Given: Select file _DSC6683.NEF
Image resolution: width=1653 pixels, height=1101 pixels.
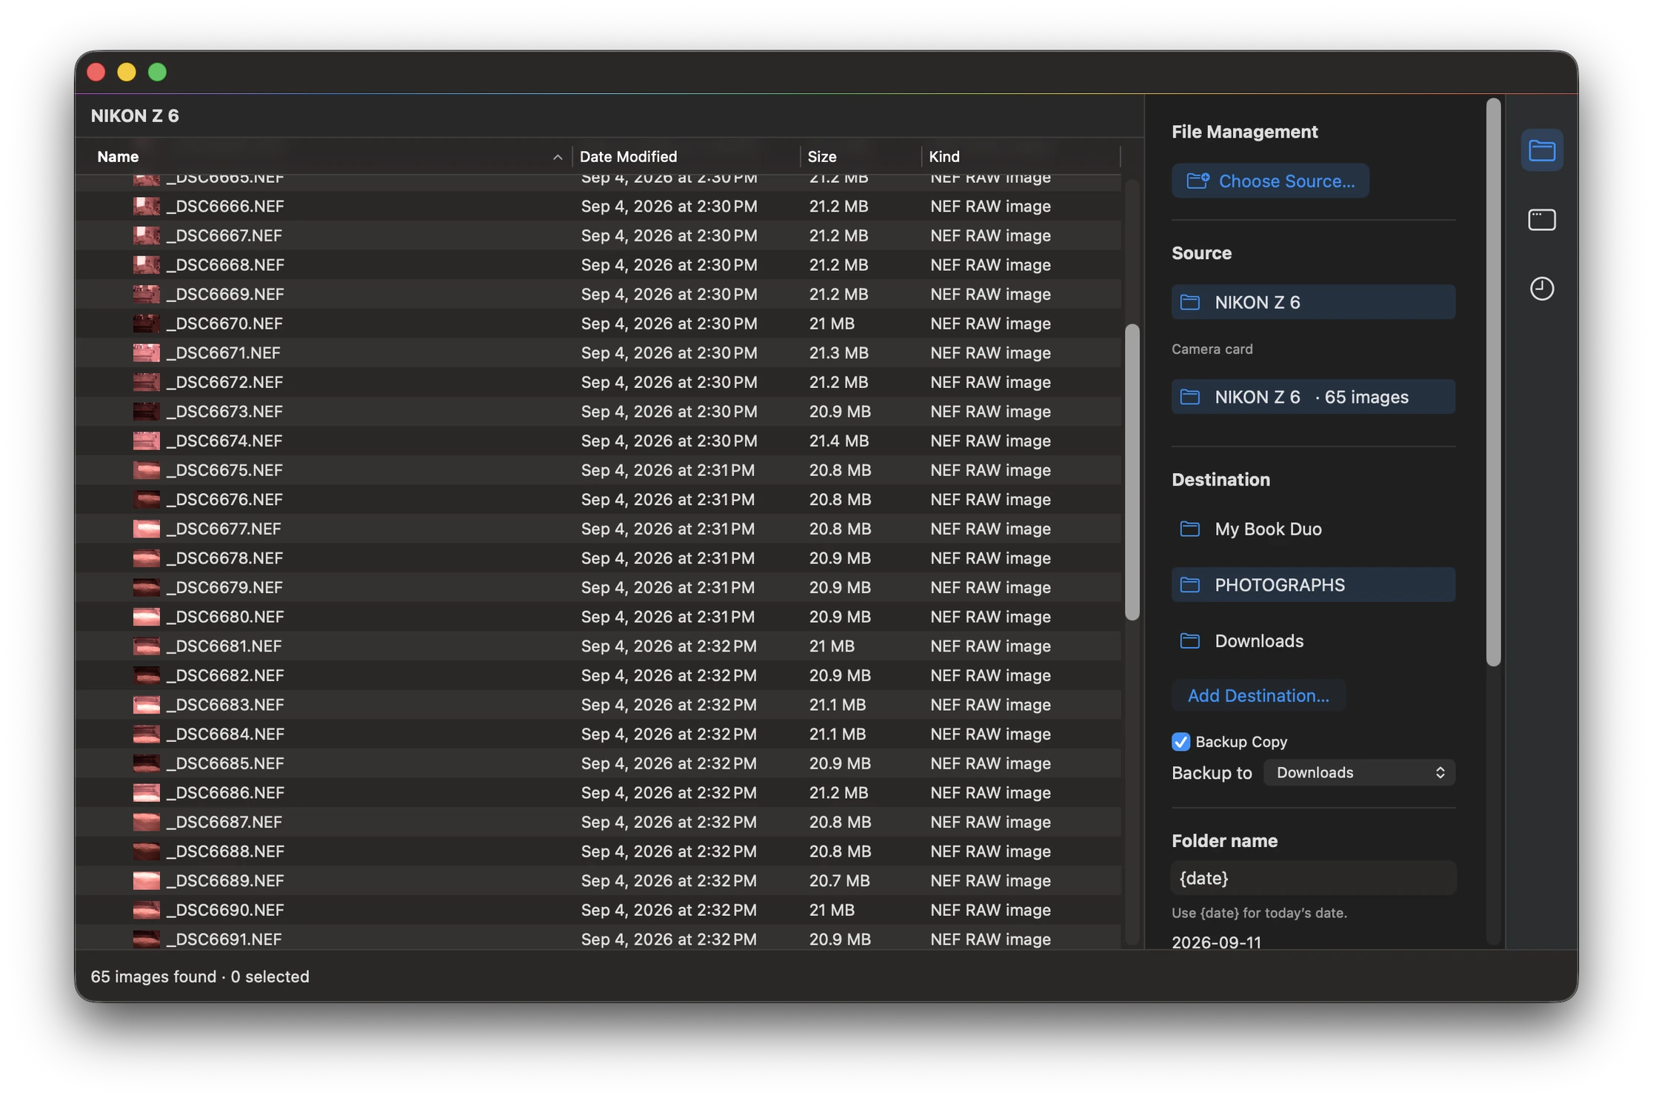Looking at the screenshot, I should [x=598, y=704].
